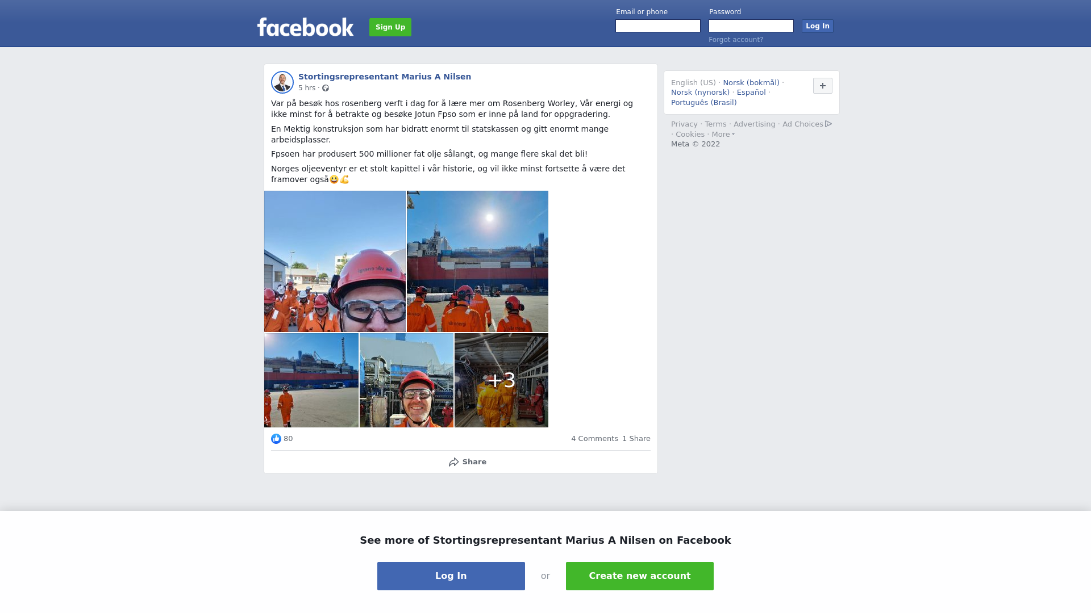1091x613 pixels.
Task: Click the green Sign Up button
Action: click(x=390, y=27)
